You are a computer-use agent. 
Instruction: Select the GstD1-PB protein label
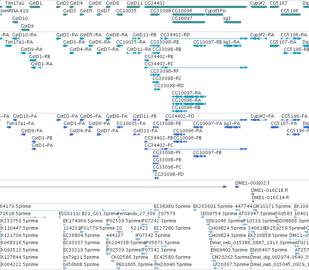pyautogui.click(x=42, y=138)
